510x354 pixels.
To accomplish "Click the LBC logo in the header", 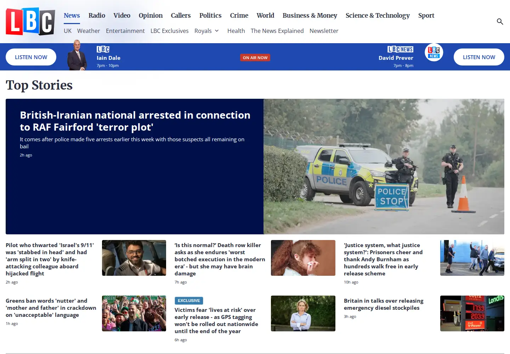I will (x=30, y=22).
